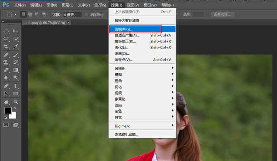Expand the 杂色 filter submenu
Viewport: 277px width, 161px height.
pos(142,111)
